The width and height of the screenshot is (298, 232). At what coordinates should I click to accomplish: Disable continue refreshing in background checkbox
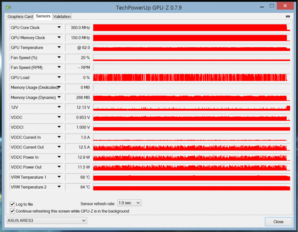click(x=12, y=211)
